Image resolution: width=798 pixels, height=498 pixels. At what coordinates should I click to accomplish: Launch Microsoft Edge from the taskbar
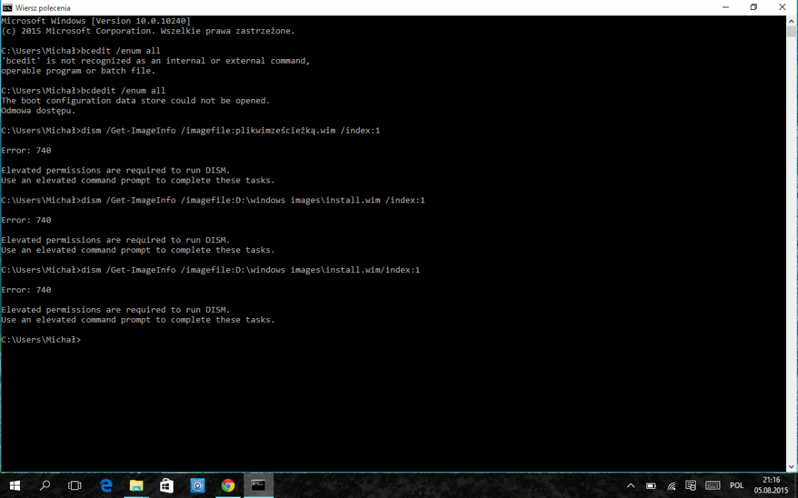pyautogui.click(x=106, y=485)
